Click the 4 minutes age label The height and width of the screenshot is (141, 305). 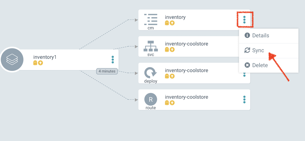coord(107,71)
